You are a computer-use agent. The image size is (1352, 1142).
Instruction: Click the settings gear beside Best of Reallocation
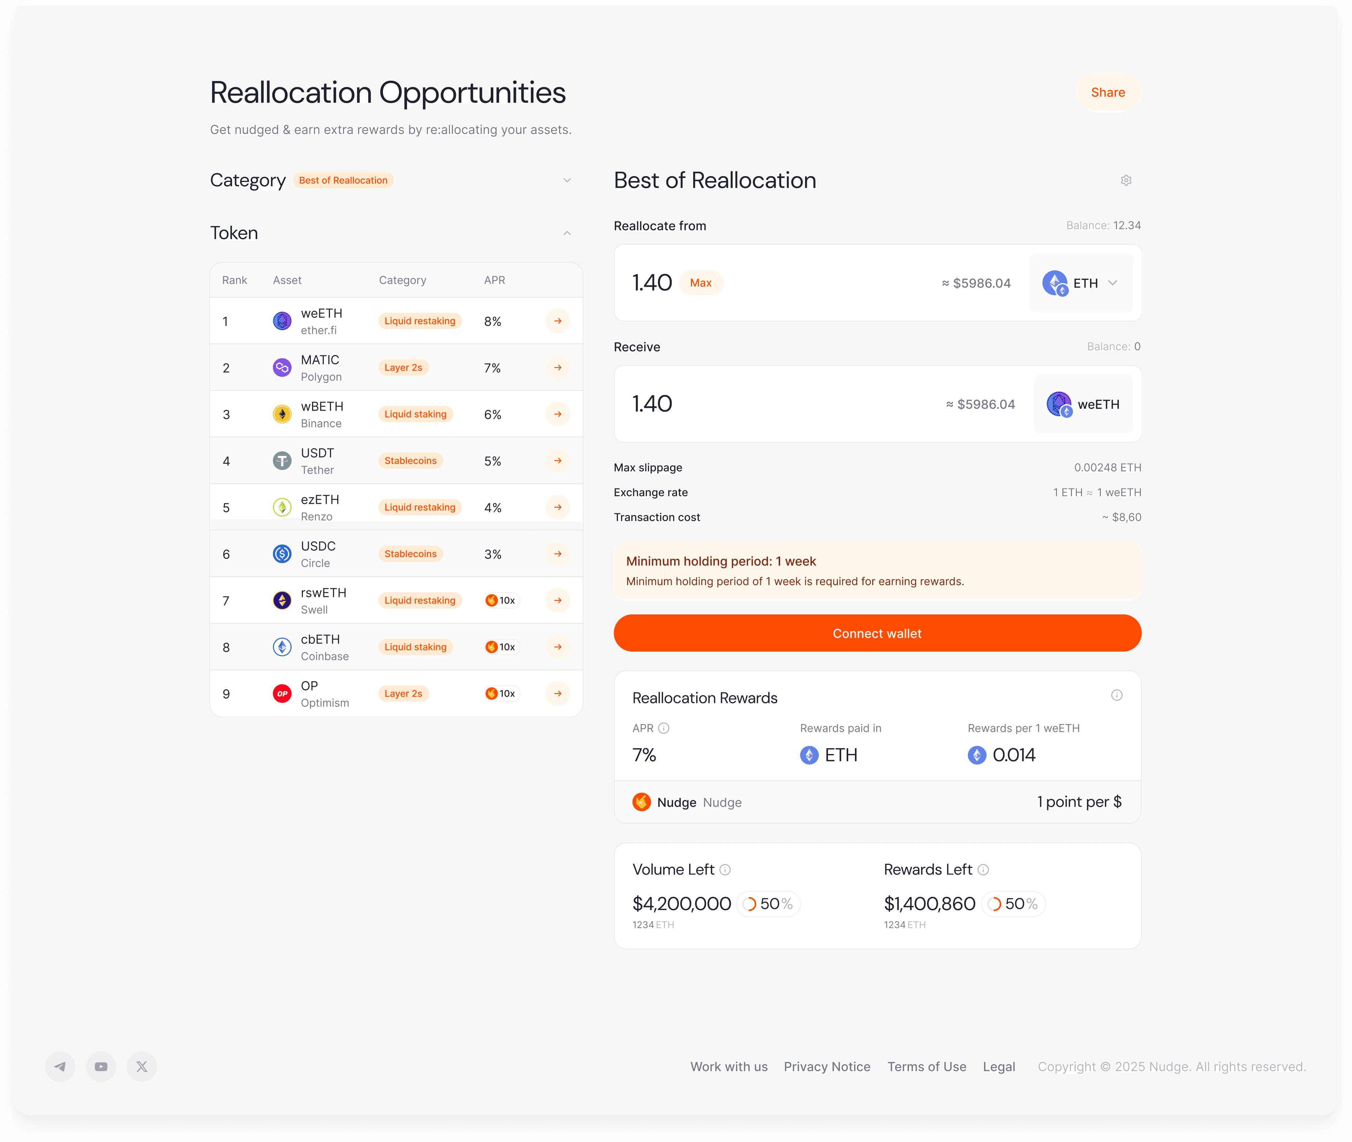(1126, 180)
